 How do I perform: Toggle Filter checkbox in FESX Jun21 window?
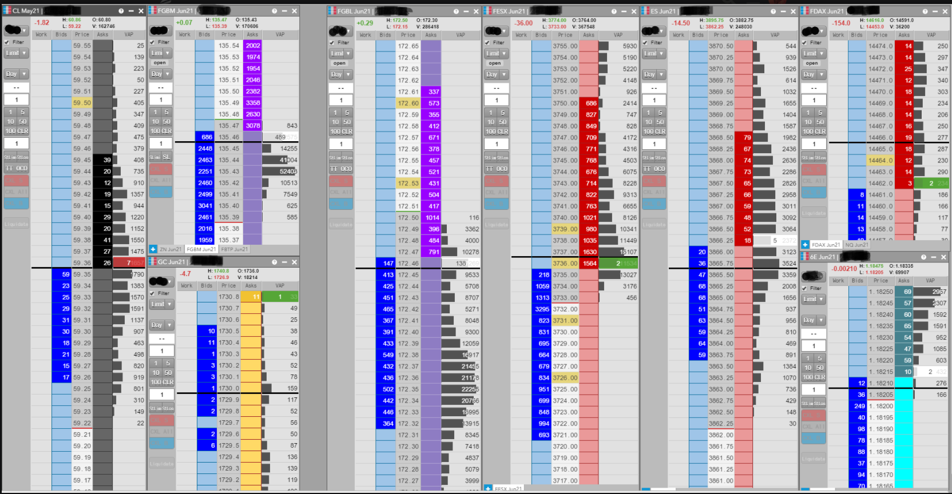[x=487, y=43]
